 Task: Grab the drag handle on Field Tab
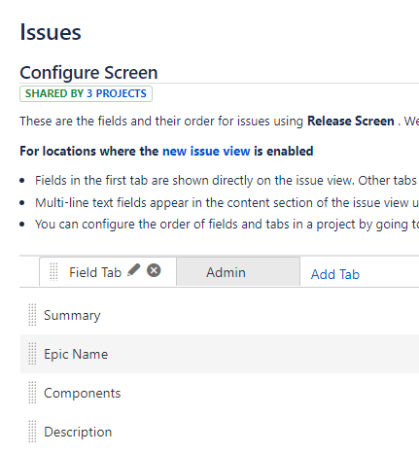point(53,271)
